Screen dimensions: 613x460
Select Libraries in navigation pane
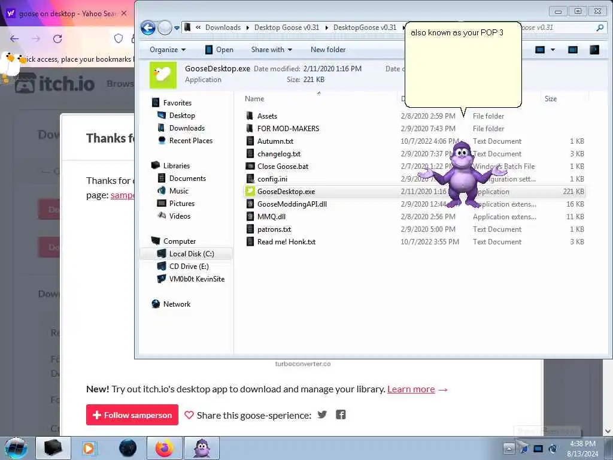coord(177,166)
